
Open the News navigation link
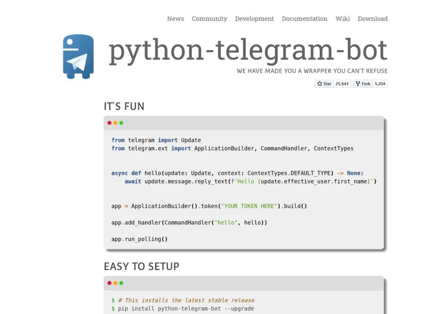point(176,18)
